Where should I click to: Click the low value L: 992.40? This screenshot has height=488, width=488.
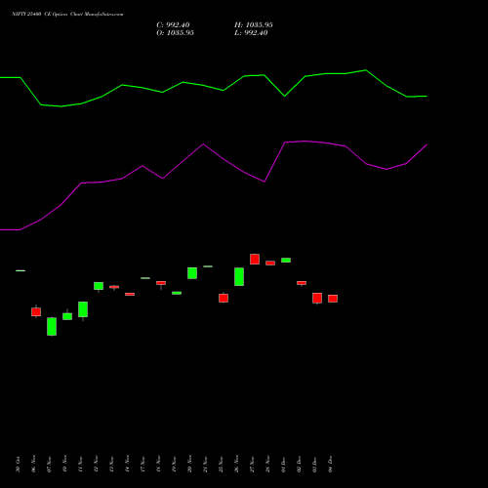251,33
